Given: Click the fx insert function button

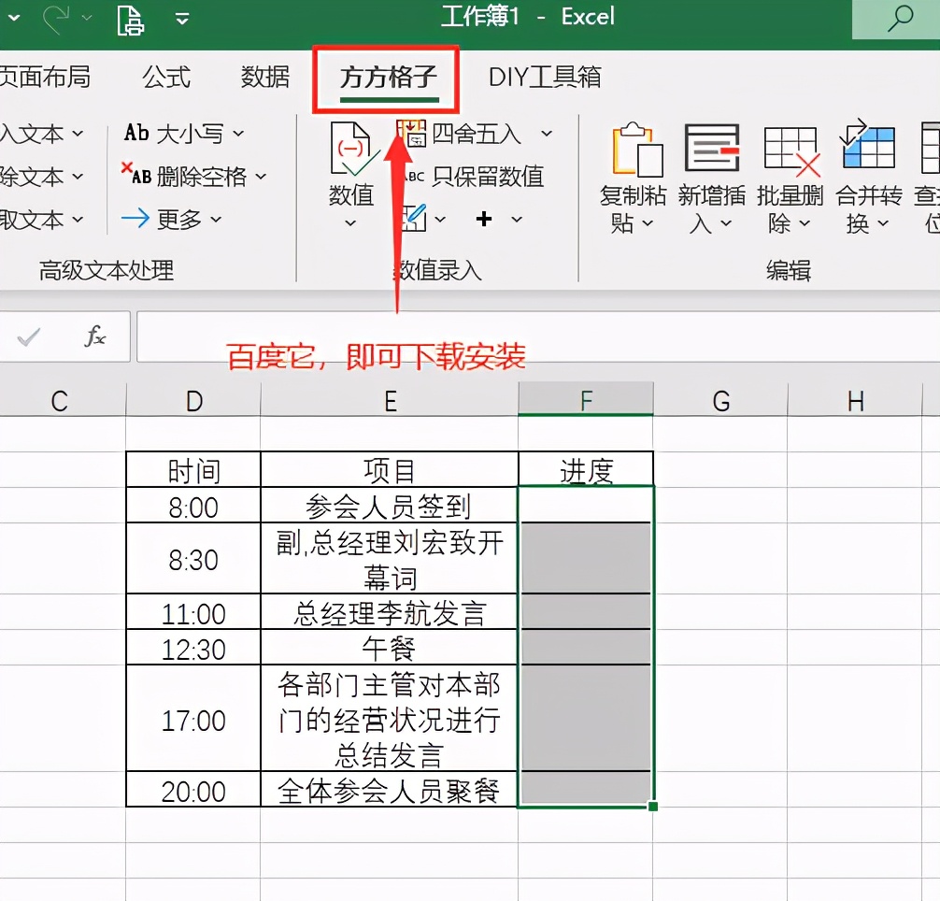Looking at the screenshot, I should (x=95, y=338).
